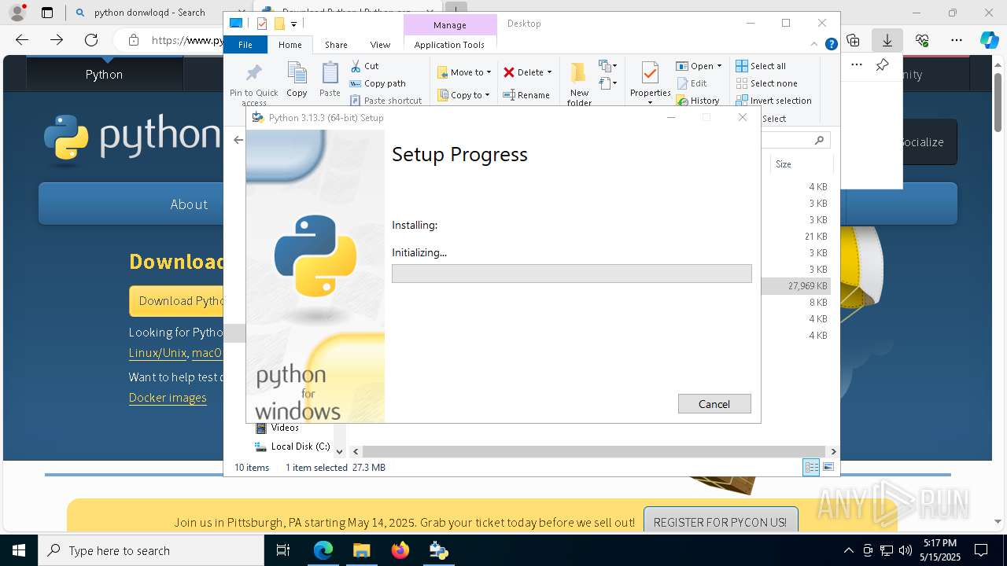
Task: Open the notification center icon
Action: click(981, 550)
